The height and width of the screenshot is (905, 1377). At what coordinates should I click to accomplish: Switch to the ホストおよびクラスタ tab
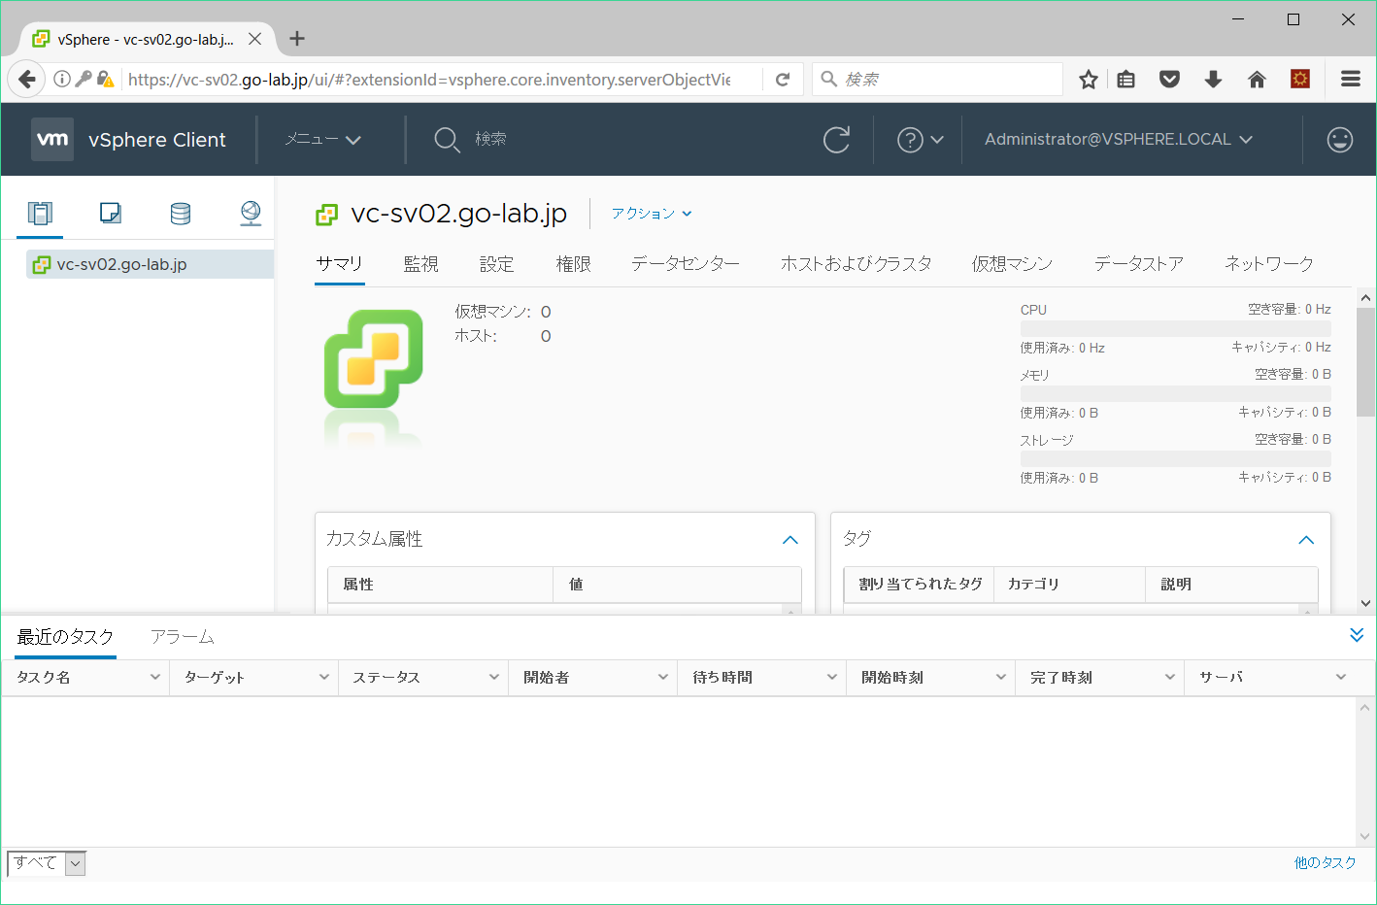856,264
